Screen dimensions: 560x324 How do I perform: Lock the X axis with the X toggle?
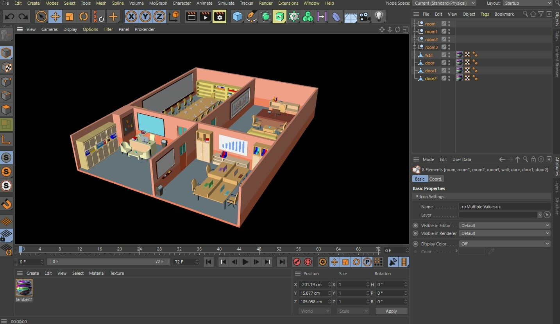pyautogui.click(x=131, y=16)
